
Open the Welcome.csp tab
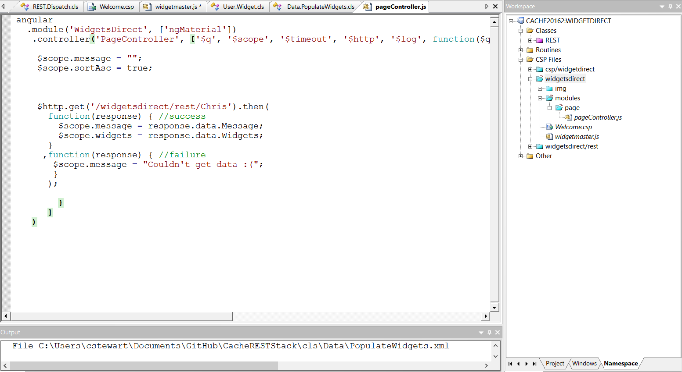point(117,7)
